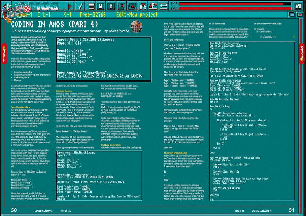Click the WB Workbench button
306x216 pixels.
[298, 6]
